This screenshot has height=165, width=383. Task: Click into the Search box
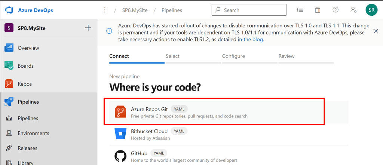[249, 10]
